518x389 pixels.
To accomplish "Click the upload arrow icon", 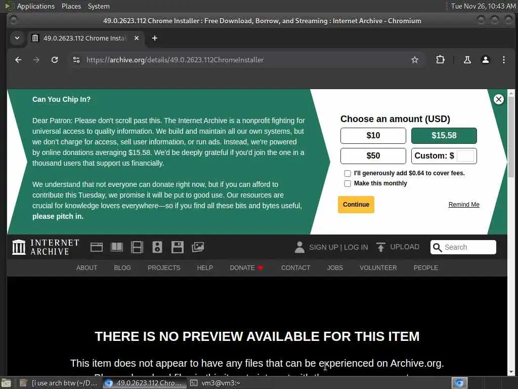I will point(380,247).
